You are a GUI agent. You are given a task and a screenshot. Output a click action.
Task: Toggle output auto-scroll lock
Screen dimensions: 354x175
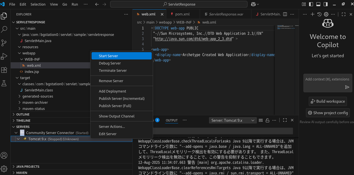coord(268,120)
